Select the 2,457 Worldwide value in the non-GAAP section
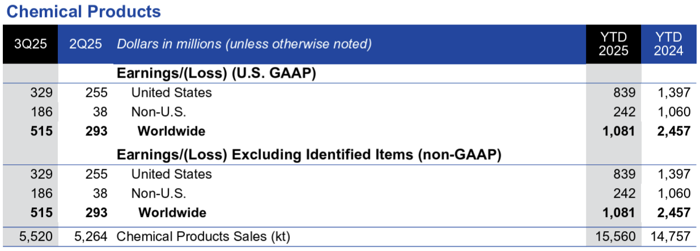Screen dimensions: 700x251 coord(674,213)
